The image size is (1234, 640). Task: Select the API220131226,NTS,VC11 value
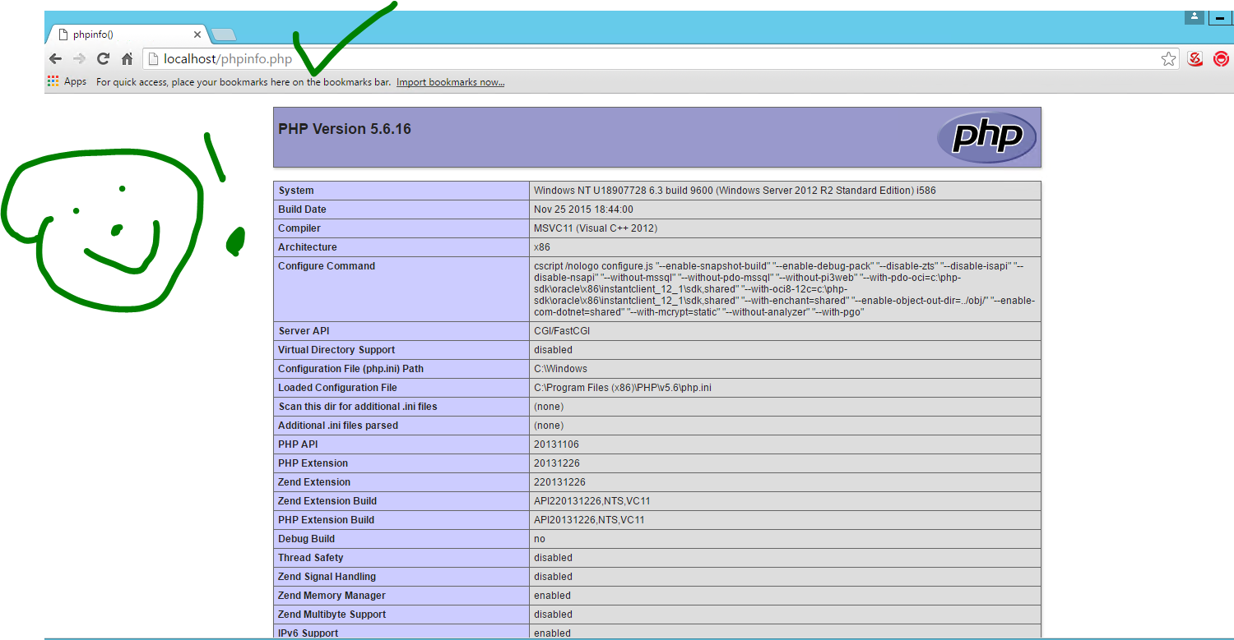click(x=592, y=501)
